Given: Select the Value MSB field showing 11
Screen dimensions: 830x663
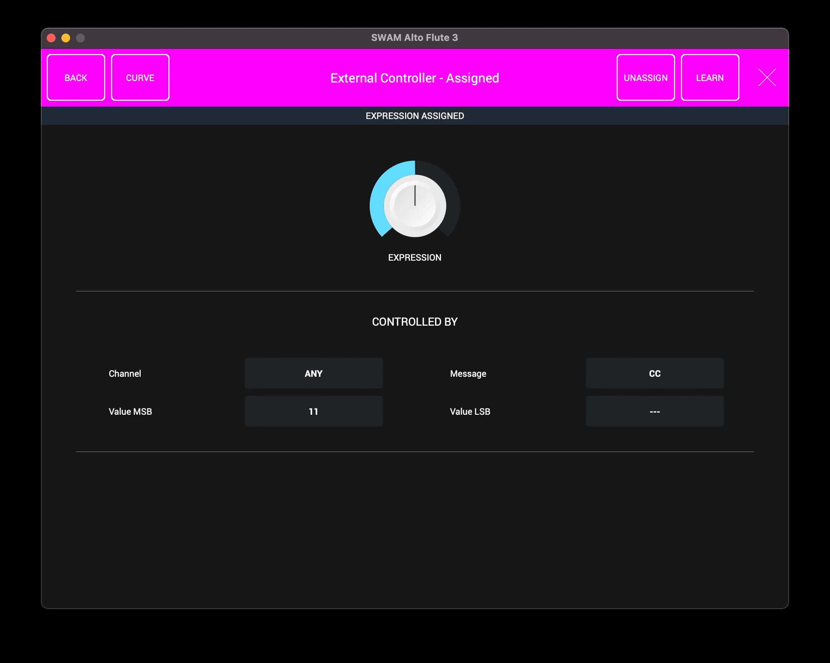Looking at the screenshot, I should 313,411.
